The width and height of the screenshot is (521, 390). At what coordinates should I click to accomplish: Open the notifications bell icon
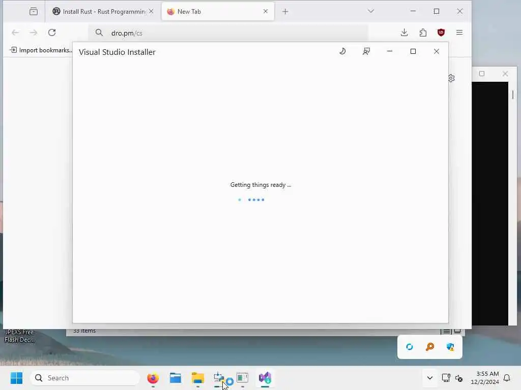[x=507, y=378]
